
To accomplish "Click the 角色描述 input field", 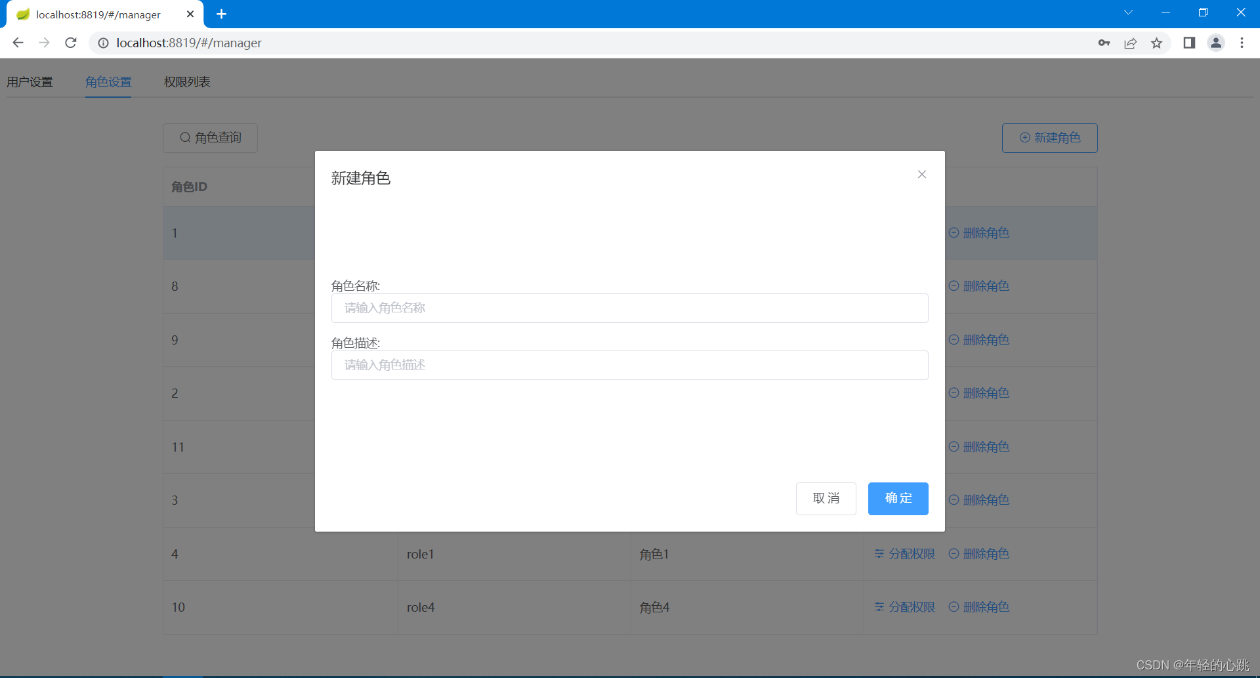I will pyautogui.click(x=629, y=365).
